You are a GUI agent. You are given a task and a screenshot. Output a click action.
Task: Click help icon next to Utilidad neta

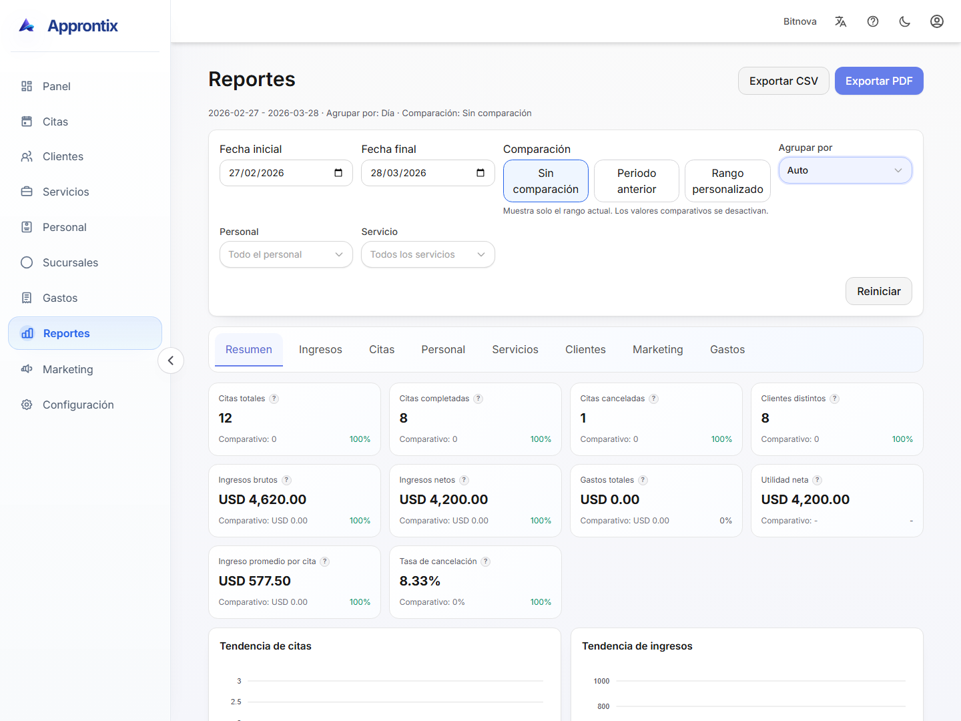click(818, 480)
